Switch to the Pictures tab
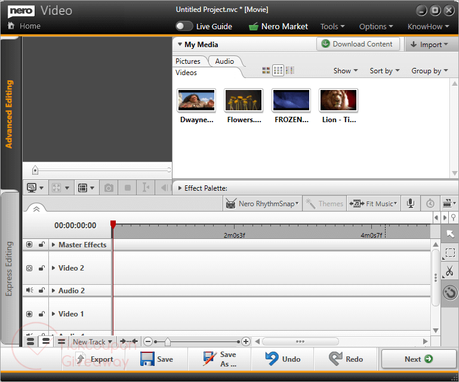 (x=188, y=61)
